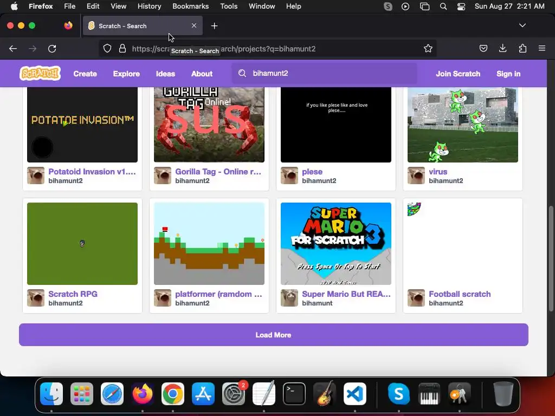The height and width of the screenshot is (416, 555).
Task: Open the tracking protection shield icon
Action: (x=107, y=48)
